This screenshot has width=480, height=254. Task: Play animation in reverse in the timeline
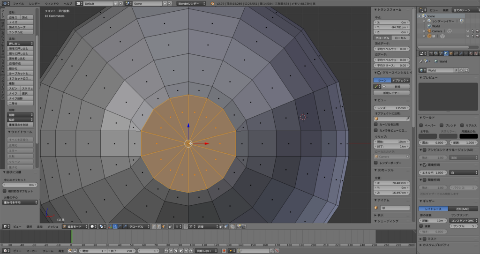[x=176, y=251]
